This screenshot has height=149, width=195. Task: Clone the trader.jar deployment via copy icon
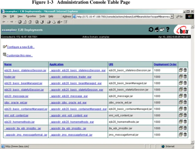point(181,77)
